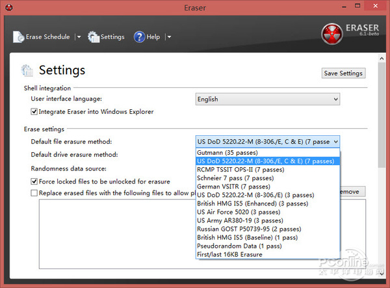The image size is (390, 288).
Task: Open the Help toolbar label
Action: 153,37
